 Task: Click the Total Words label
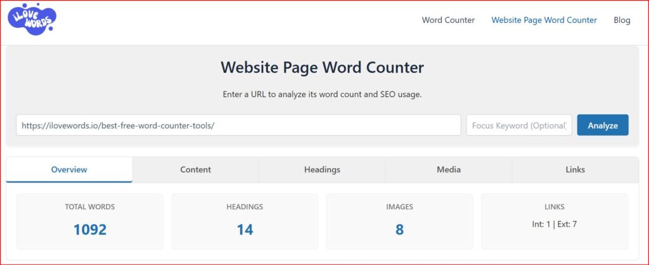coord(90,207)
